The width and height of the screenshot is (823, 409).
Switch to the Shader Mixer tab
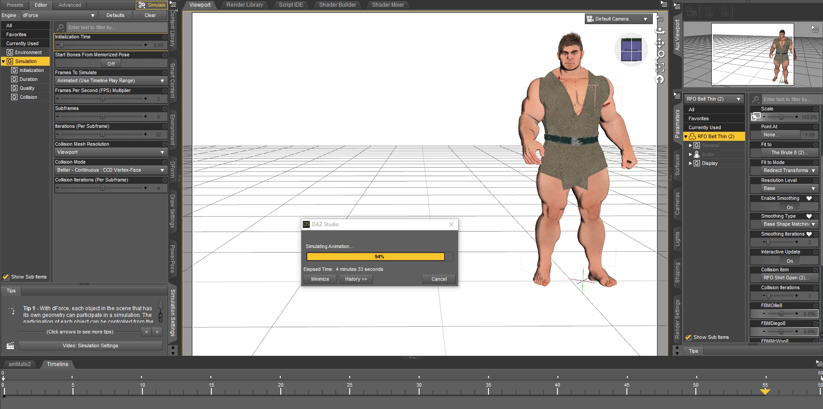(388, 5)
